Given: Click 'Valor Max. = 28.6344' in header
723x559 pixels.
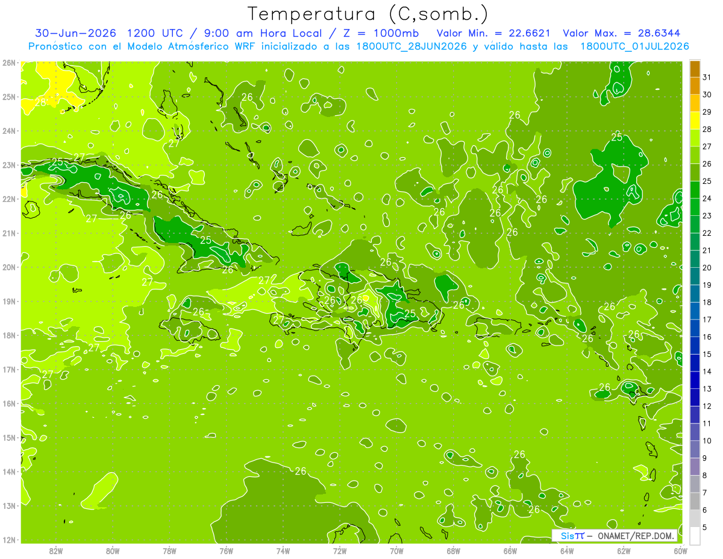Looking at the screenshot, I should [x=622, y=33].
